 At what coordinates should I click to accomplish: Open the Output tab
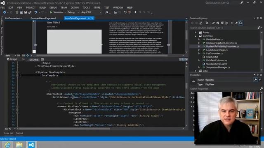tap(19, 133)
